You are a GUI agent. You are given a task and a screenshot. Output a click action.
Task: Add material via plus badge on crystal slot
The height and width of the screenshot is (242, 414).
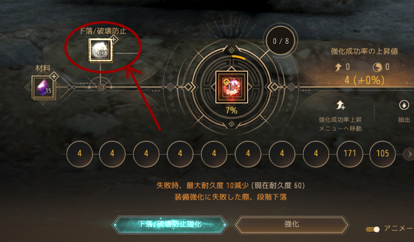click(54, 76)
